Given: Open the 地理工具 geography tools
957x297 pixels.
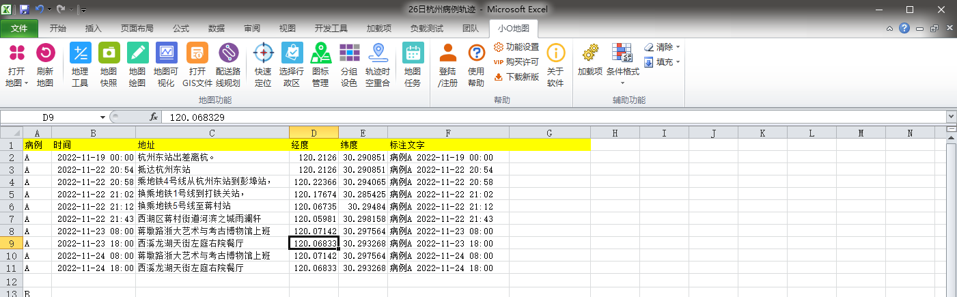Looking at the screenshot, I should click(80, 65).
